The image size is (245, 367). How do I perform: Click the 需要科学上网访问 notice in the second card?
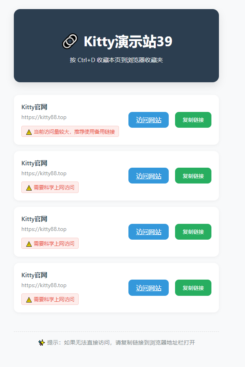pos(50,187)
